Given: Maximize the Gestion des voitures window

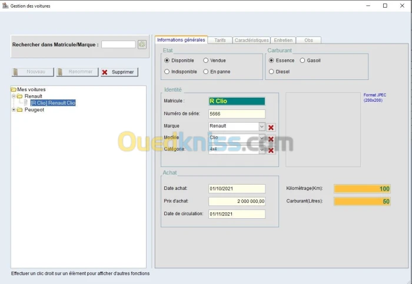Looking at the screenshot, I should pyautogui.click(x=385, y=5).
